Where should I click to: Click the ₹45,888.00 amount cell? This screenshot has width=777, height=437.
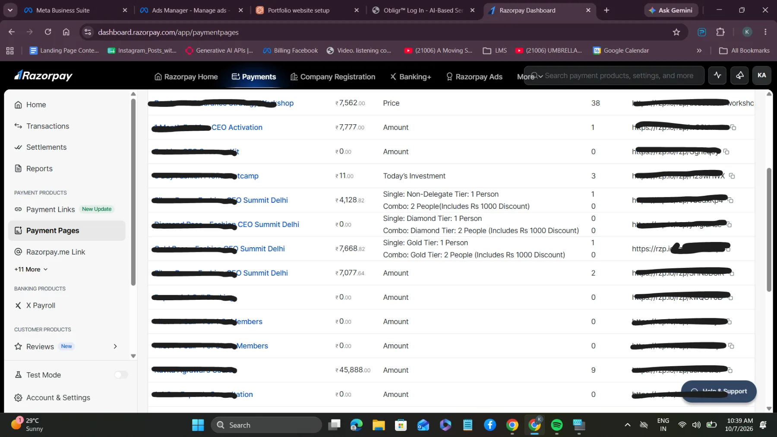click(x=353, y=370)
